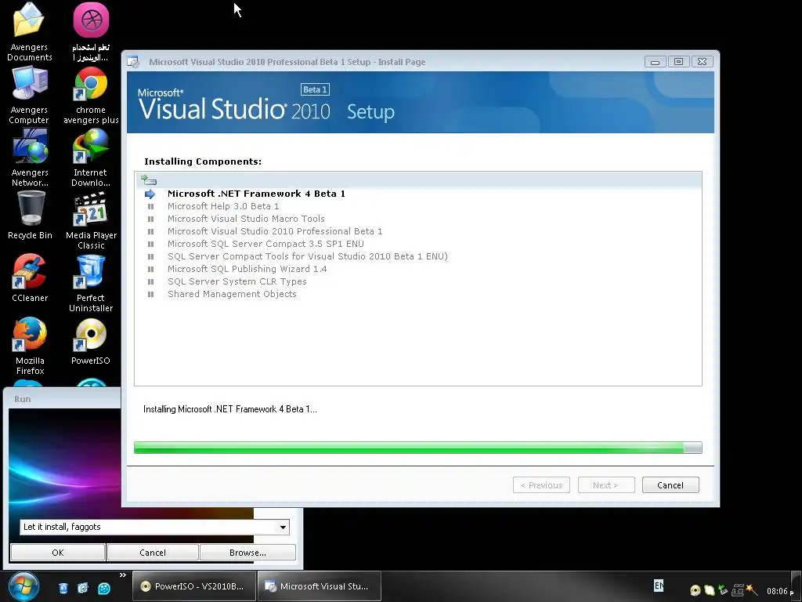Click the round cyan quick launch icon
802x602 pixels.
104,588
